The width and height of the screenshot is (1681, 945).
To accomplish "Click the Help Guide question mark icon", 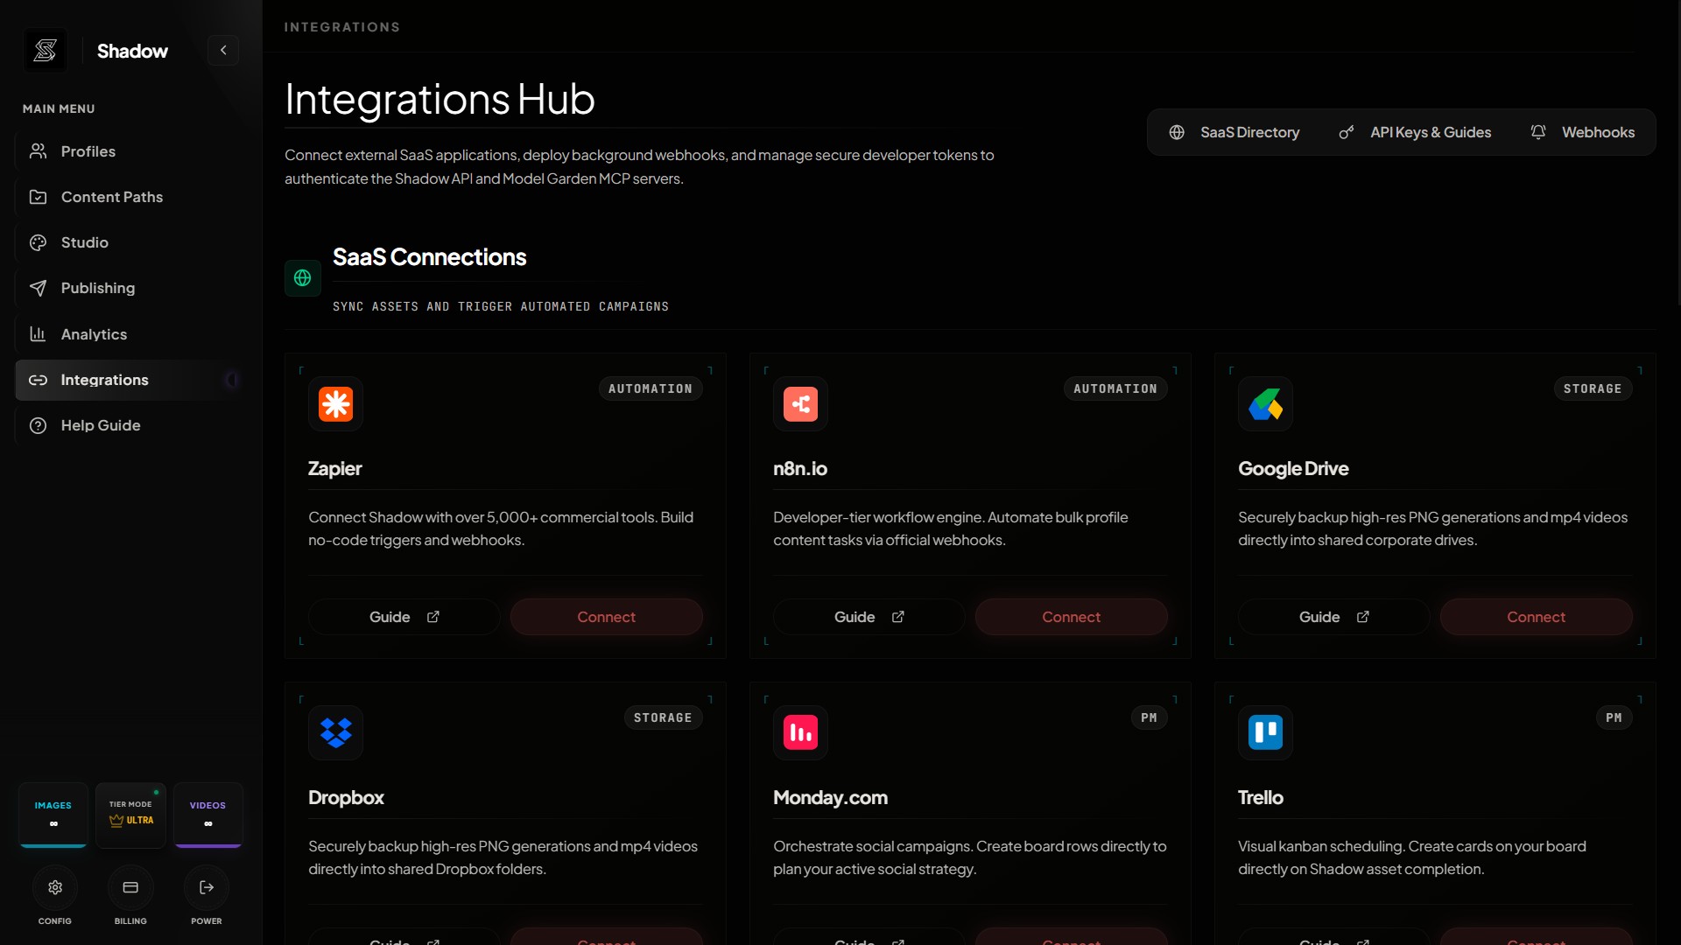I will [38, 425].
